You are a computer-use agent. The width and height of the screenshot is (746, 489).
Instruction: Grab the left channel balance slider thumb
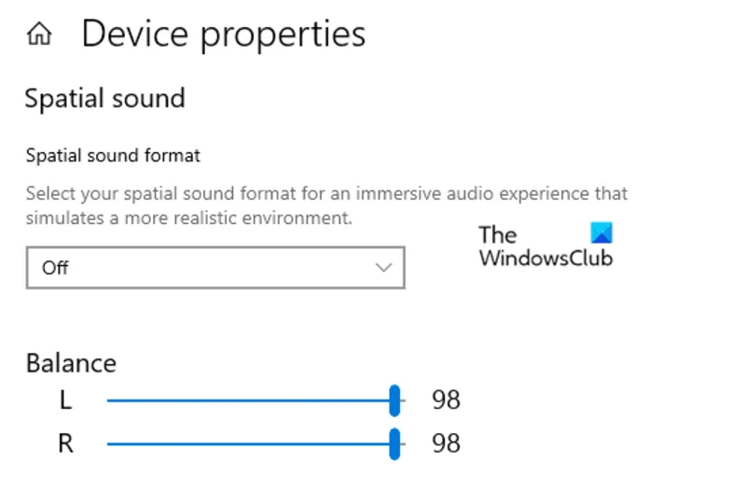click(x=394, y=400)
